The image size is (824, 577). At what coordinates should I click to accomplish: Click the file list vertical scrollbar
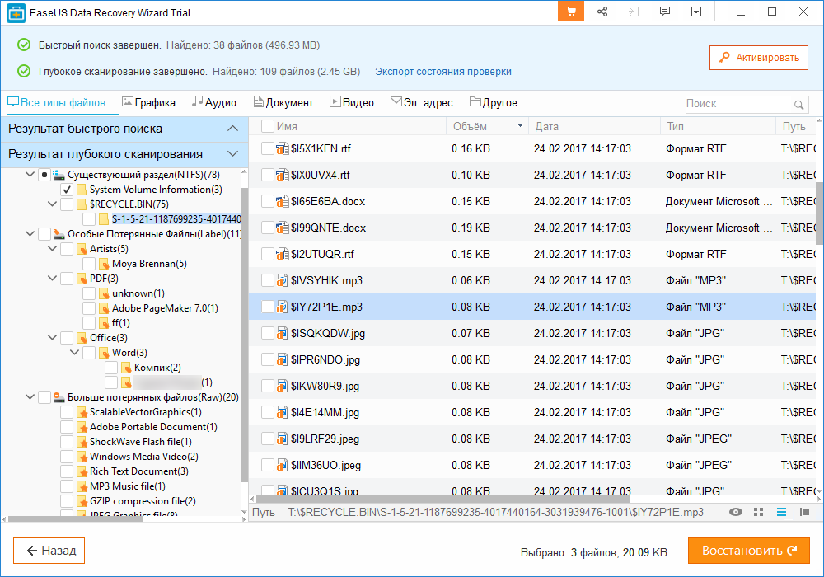(819, 213)
